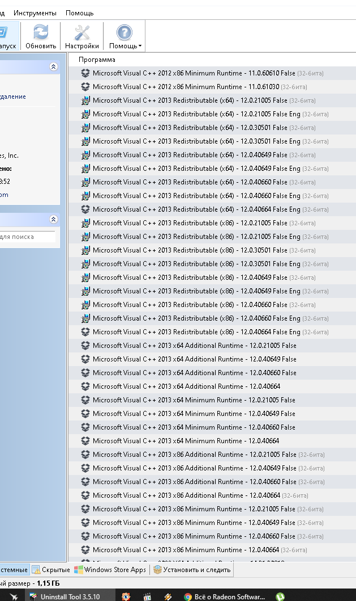Click icon of 2013 x86 Additional Runtime 12.0.21005 row
Screen dimensions: 356x601
(85, 454)
